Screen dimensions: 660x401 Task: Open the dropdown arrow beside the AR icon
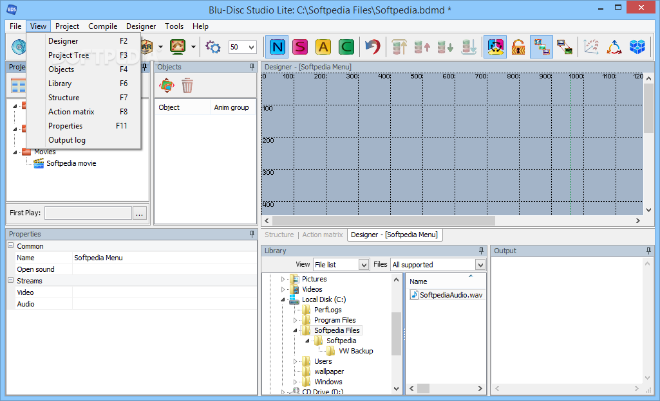pyautogui.click(x=160, y=47)
